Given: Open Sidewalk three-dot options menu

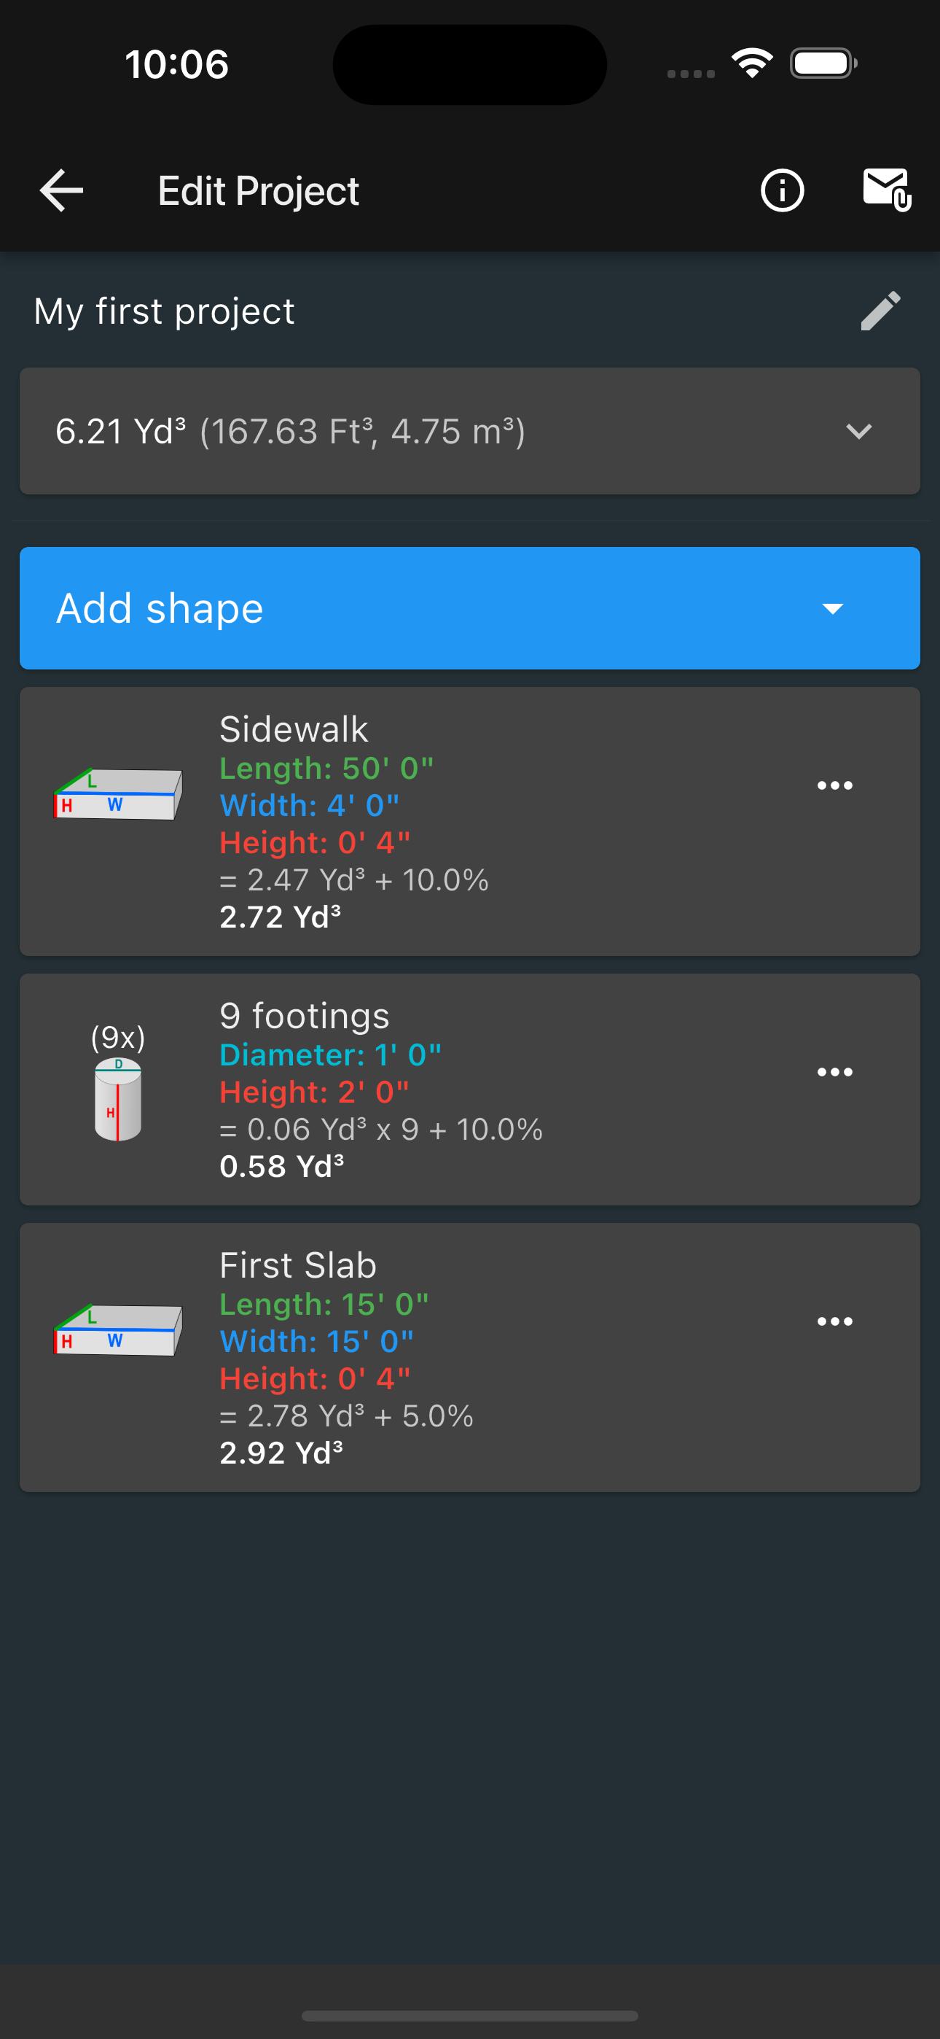Looking at the screenshot, I should tap(835, 785).
